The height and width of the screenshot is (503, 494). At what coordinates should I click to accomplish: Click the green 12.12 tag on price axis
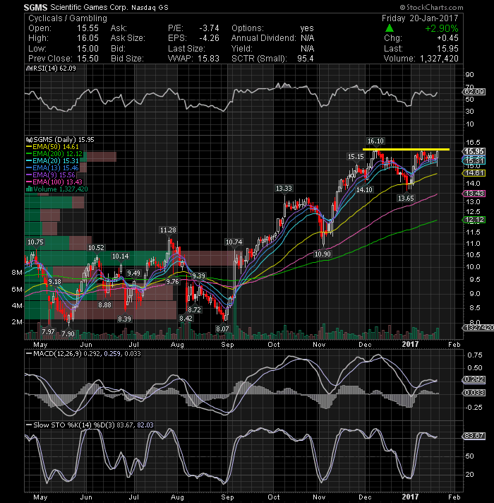474,220
